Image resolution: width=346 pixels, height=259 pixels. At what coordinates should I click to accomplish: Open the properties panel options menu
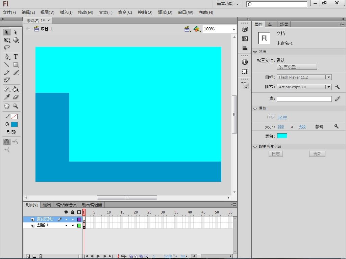click(342, 24)
